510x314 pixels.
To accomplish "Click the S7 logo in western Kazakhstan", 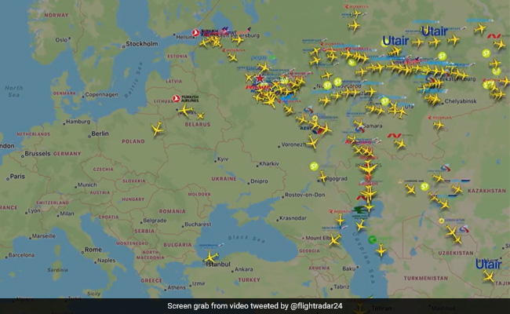I will (424, 187).
